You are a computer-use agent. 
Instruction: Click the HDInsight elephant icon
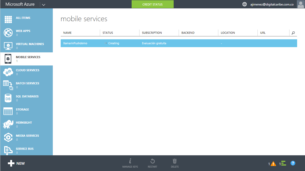8,124
